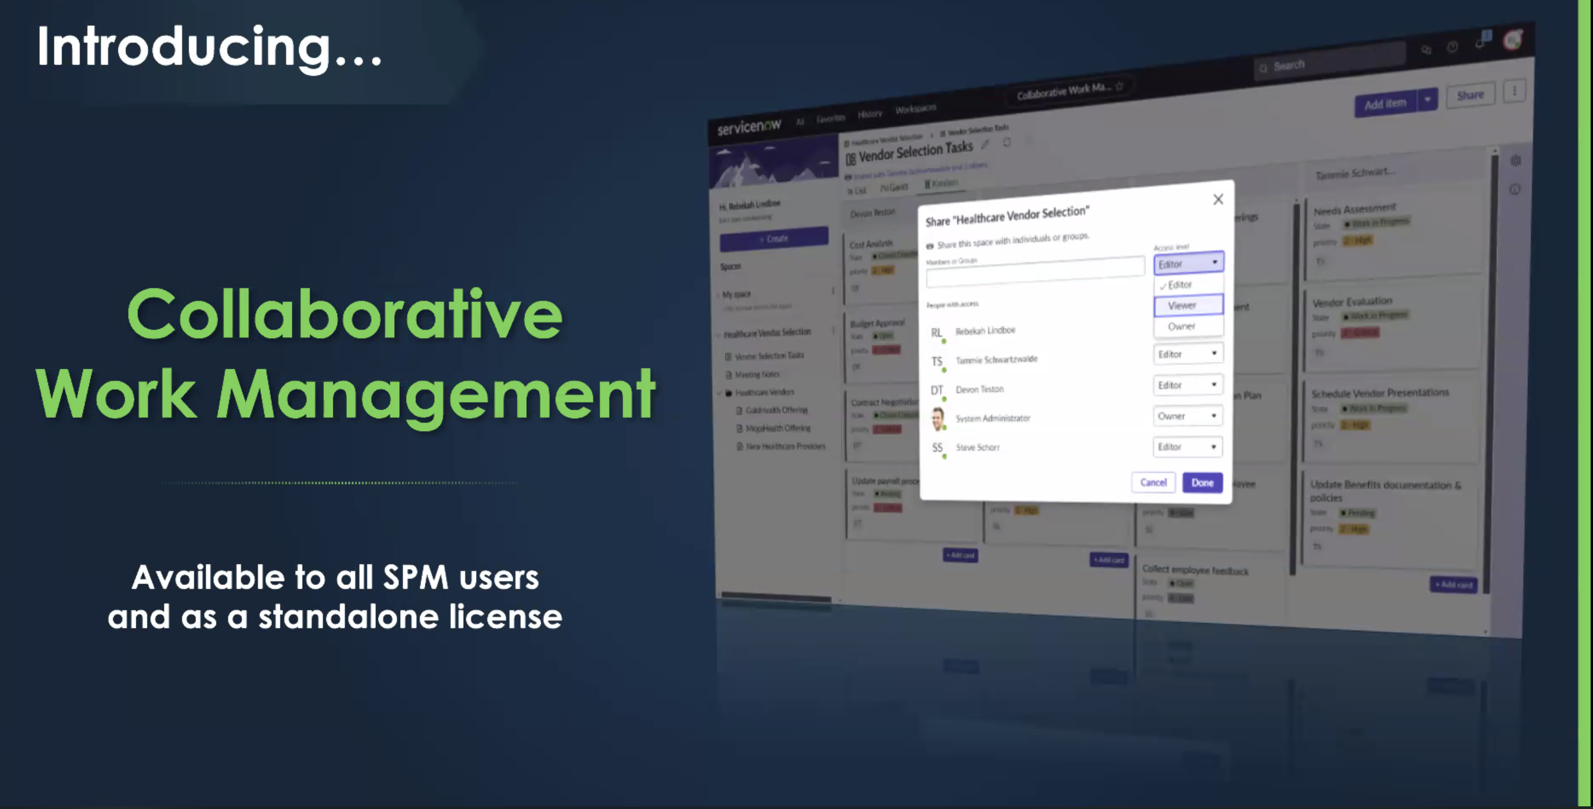Click Cancel button on share dialog
Image resolution: width=1593 pixels, height=809 pixels.
(x=1153, y=482)
